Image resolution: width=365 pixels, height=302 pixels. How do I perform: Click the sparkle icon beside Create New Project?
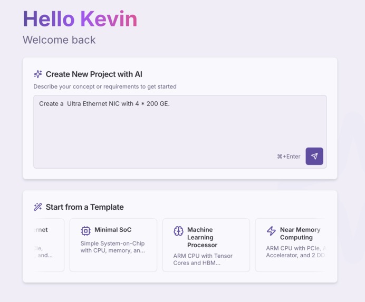[38, 74]
